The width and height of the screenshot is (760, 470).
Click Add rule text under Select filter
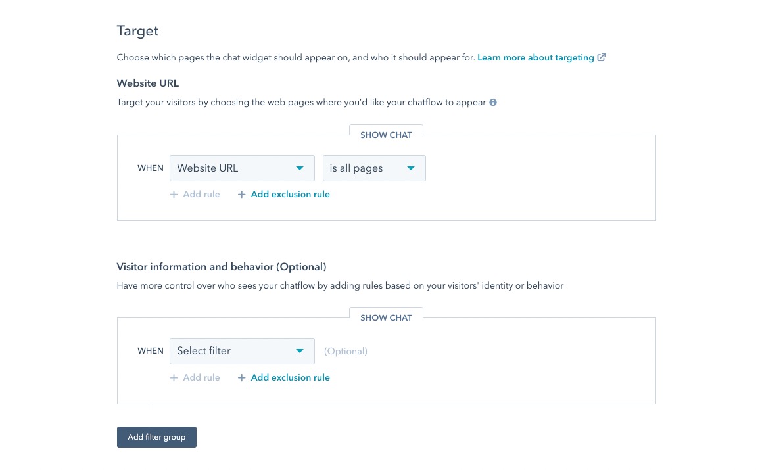click(x=201, y=378)
